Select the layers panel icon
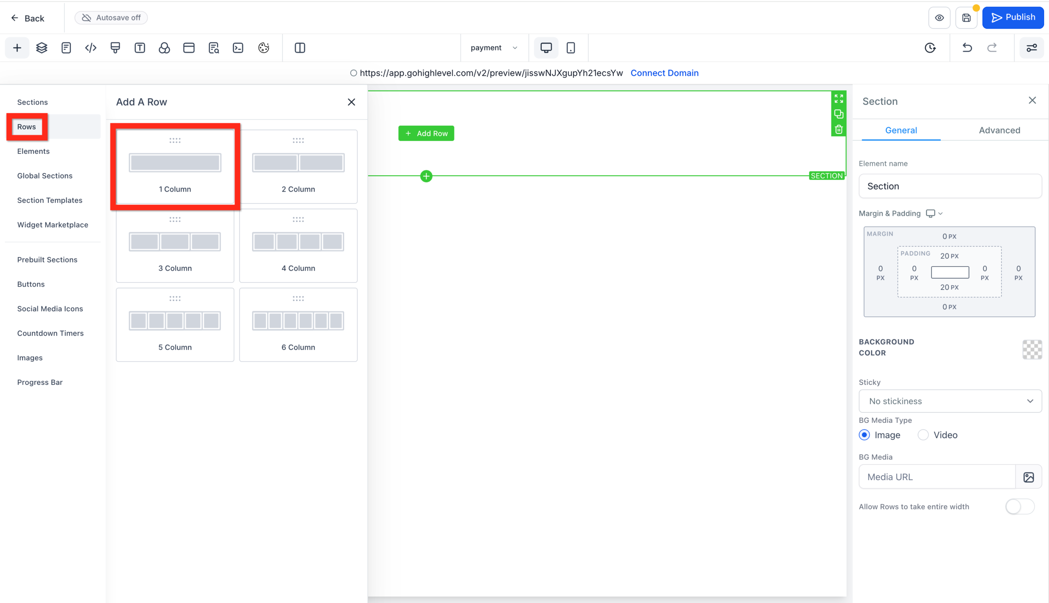 [41, 47]
